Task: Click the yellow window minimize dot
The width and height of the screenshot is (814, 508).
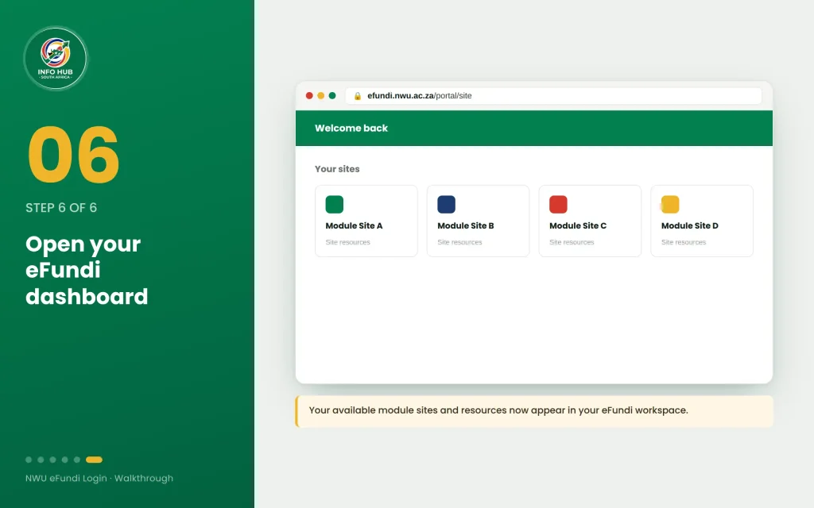Action: click(321, 95)
